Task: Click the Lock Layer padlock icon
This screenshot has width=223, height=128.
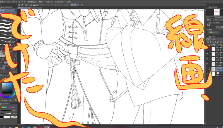Action: 216,42
